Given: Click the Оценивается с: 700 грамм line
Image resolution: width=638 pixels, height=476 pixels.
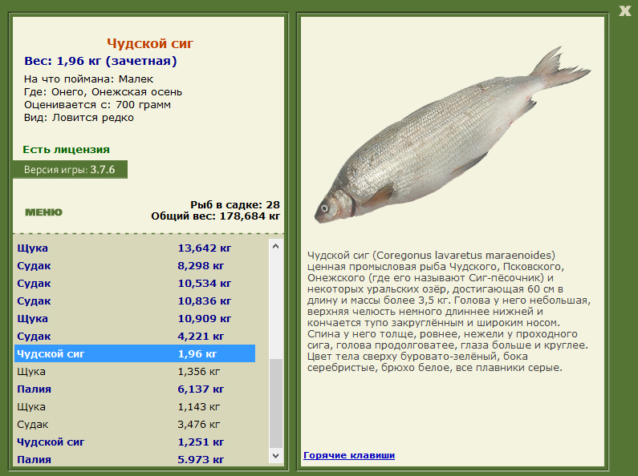Looking at the screenshot, I should [97, 105].
